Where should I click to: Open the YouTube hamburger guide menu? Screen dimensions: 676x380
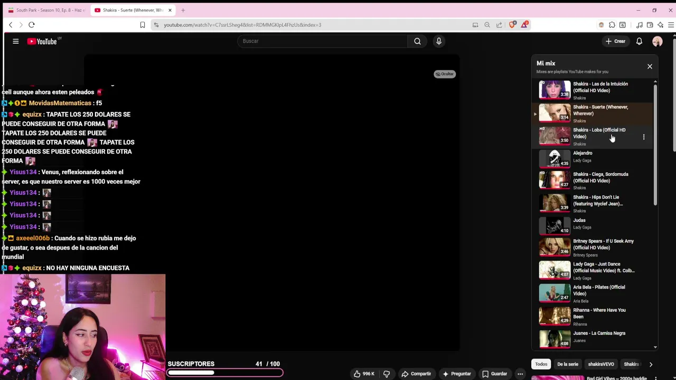16,41
